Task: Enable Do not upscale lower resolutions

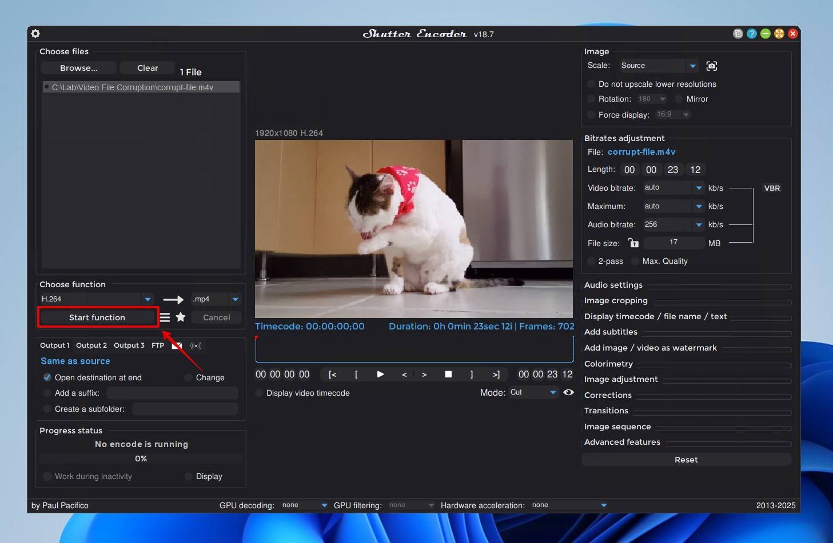Action: point(591,84)
